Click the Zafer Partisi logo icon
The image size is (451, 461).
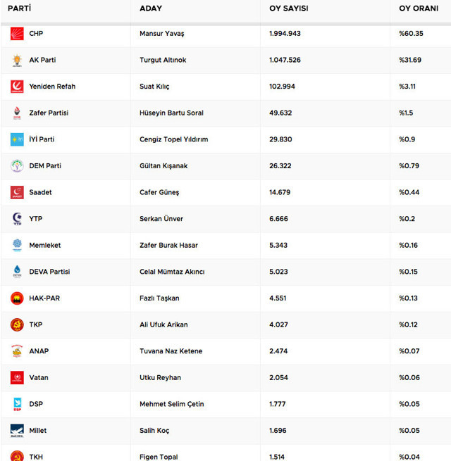(x=17, y=113)
